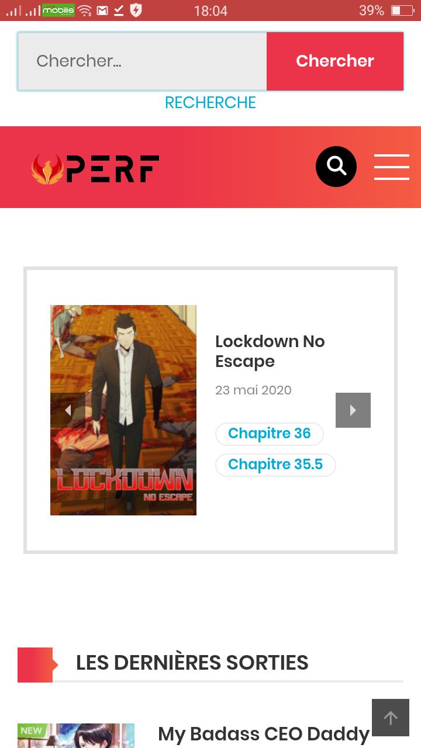Open My Badass CEO Daddy title
Screen dimensions: 421x748
coord(264,733)
